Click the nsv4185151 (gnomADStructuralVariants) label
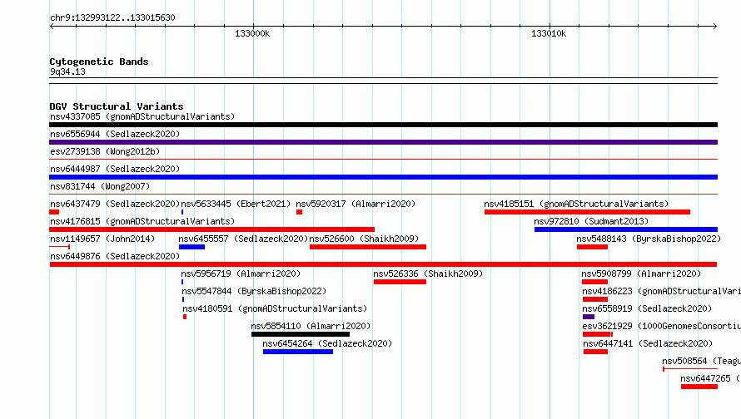This screenshot has width=741, height=419. point(576,204)
